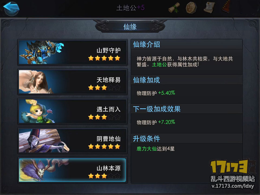260x195 pixels.
Task: Select the 山林本源 bond entry
Action: pos(73,170)
